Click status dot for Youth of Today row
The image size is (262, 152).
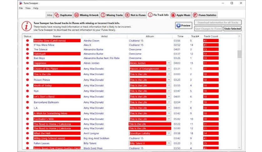click(x=28, y=85)
